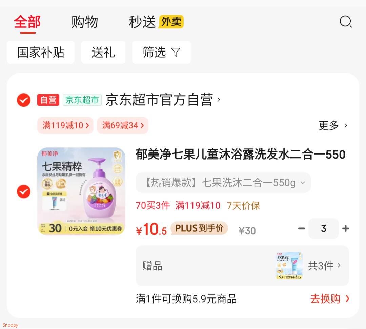The height and width of the screenshot is (329, 366).
Task: Deselect the 郁美净 shampoo item checkbox
Action: coord(24,192)
